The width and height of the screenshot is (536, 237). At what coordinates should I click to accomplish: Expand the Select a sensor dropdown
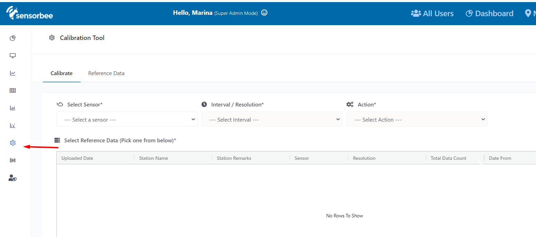[127, 120]
